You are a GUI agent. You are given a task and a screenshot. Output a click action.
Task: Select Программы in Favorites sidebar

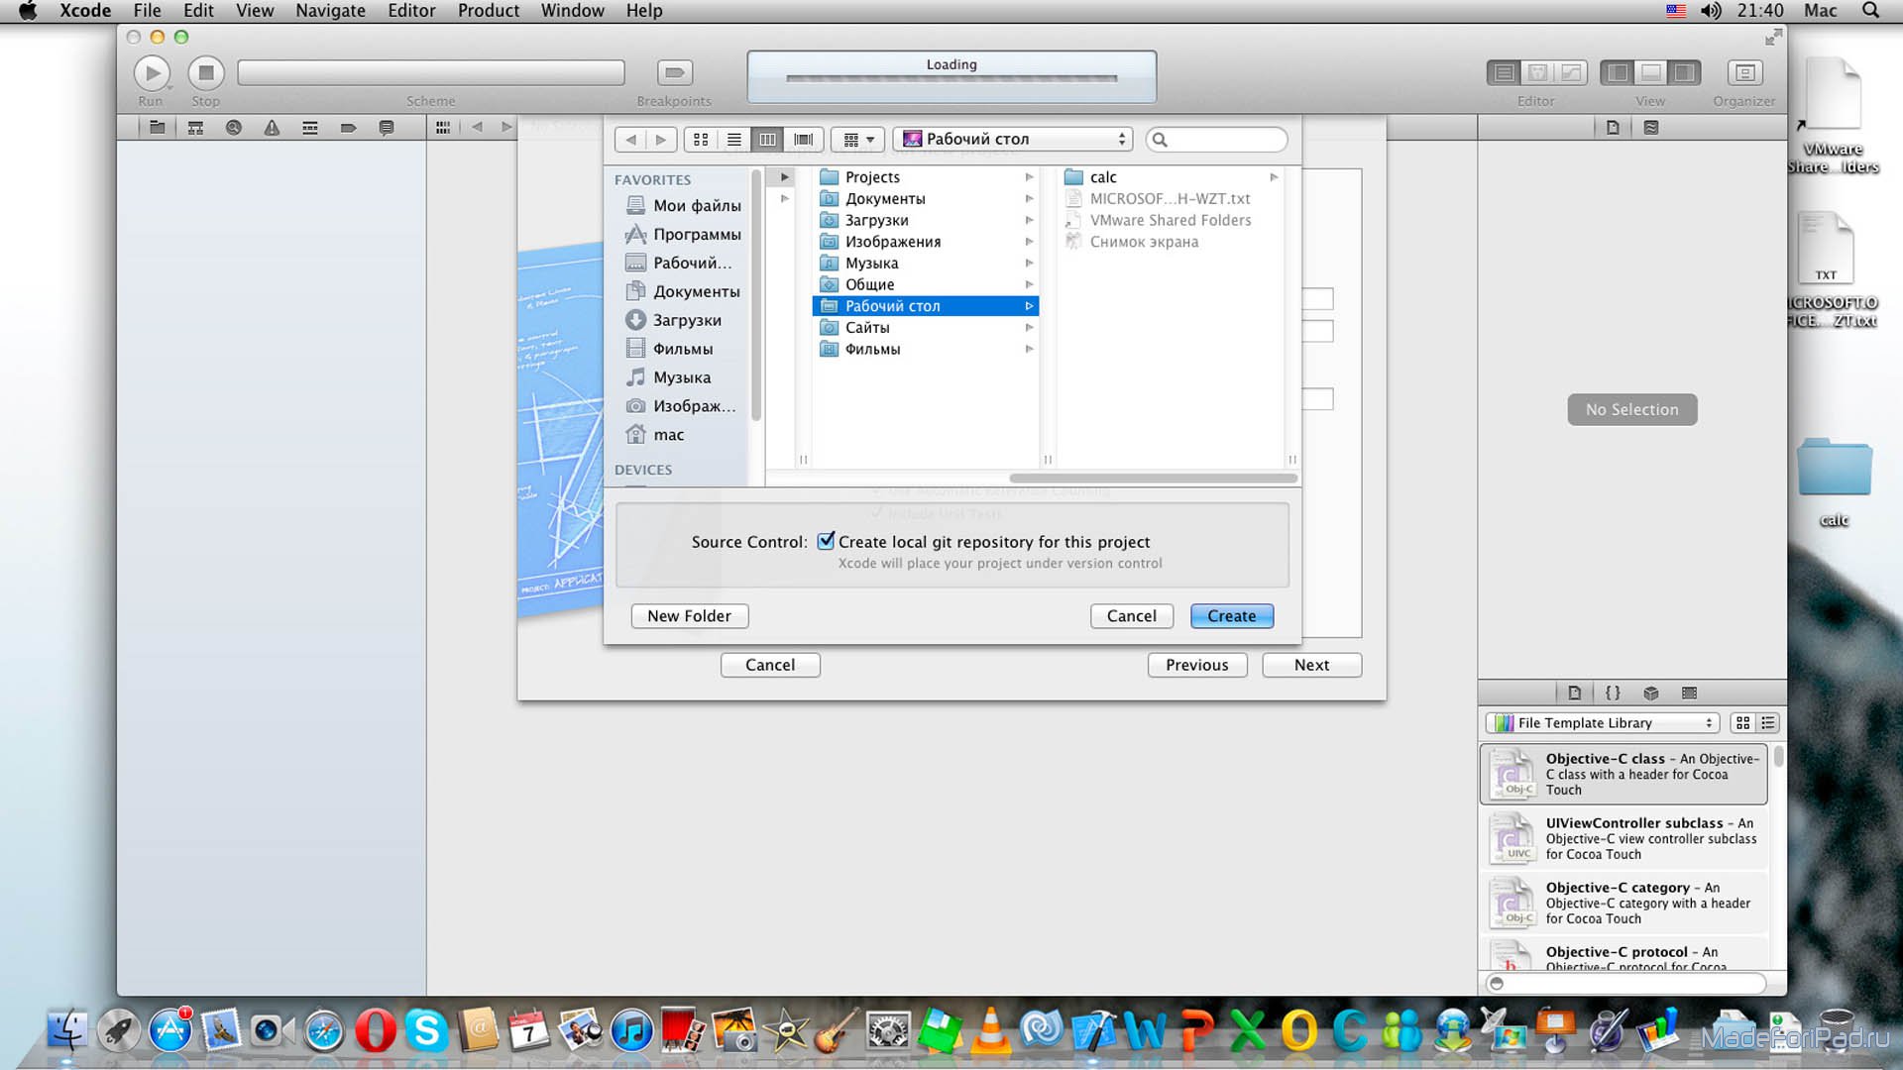point(684,235)
